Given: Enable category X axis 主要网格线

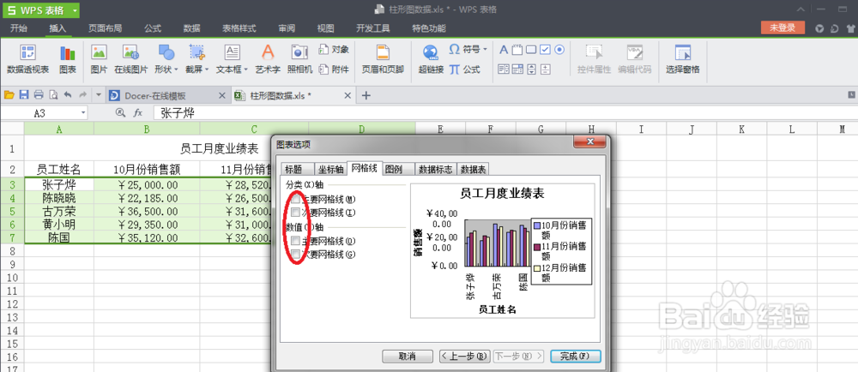Looking at the screenshot, I should [295, 200].
